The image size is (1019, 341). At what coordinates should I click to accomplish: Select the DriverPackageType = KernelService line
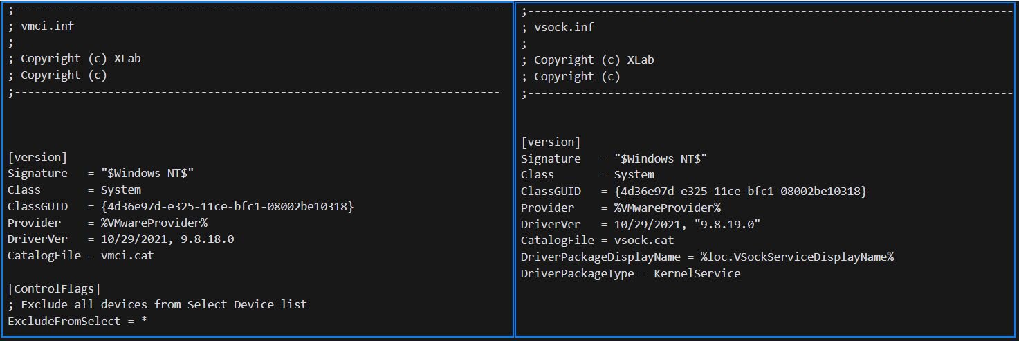coord(630,273)
